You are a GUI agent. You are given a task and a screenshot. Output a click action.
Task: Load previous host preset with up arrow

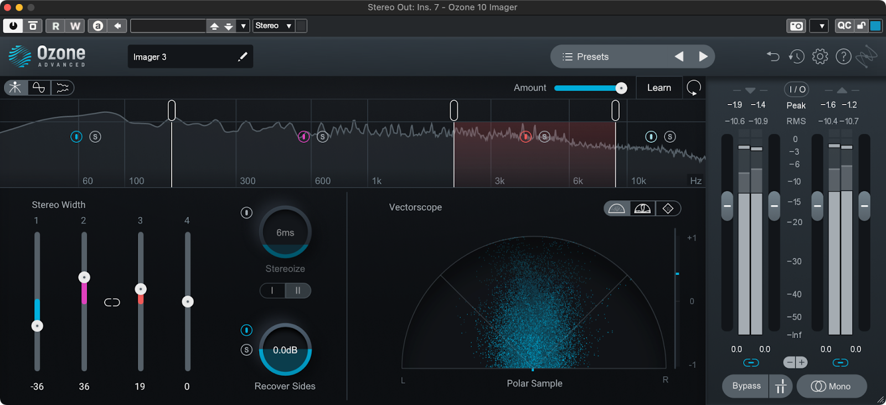[214, 26]
